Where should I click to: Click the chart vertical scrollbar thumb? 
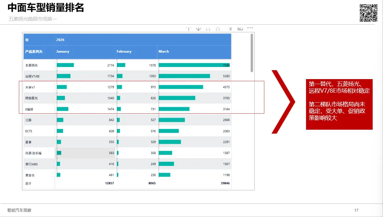pyautogui.click(x=252, y=53)
